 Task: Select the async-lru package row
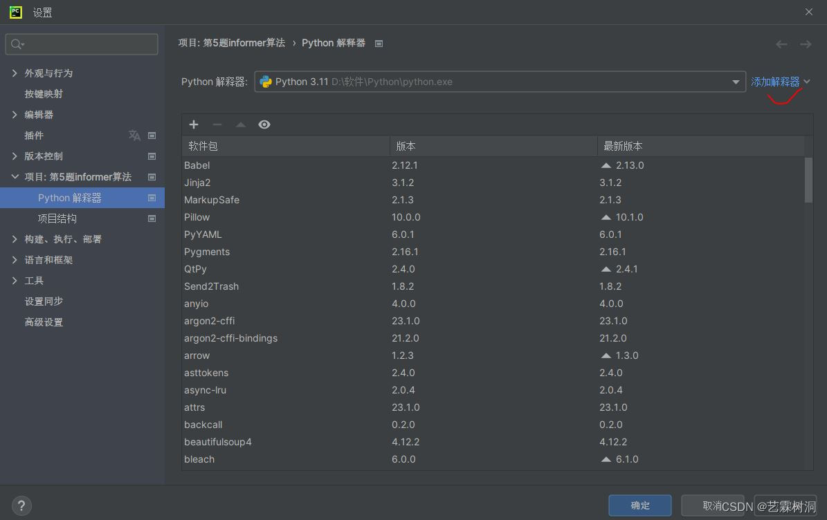click(x=493, y=390)
